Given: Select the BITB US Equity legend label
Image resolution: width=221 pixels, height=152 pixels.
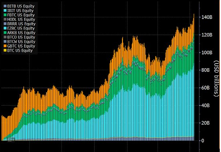Looking at the screenshot, I should point(21,6).
